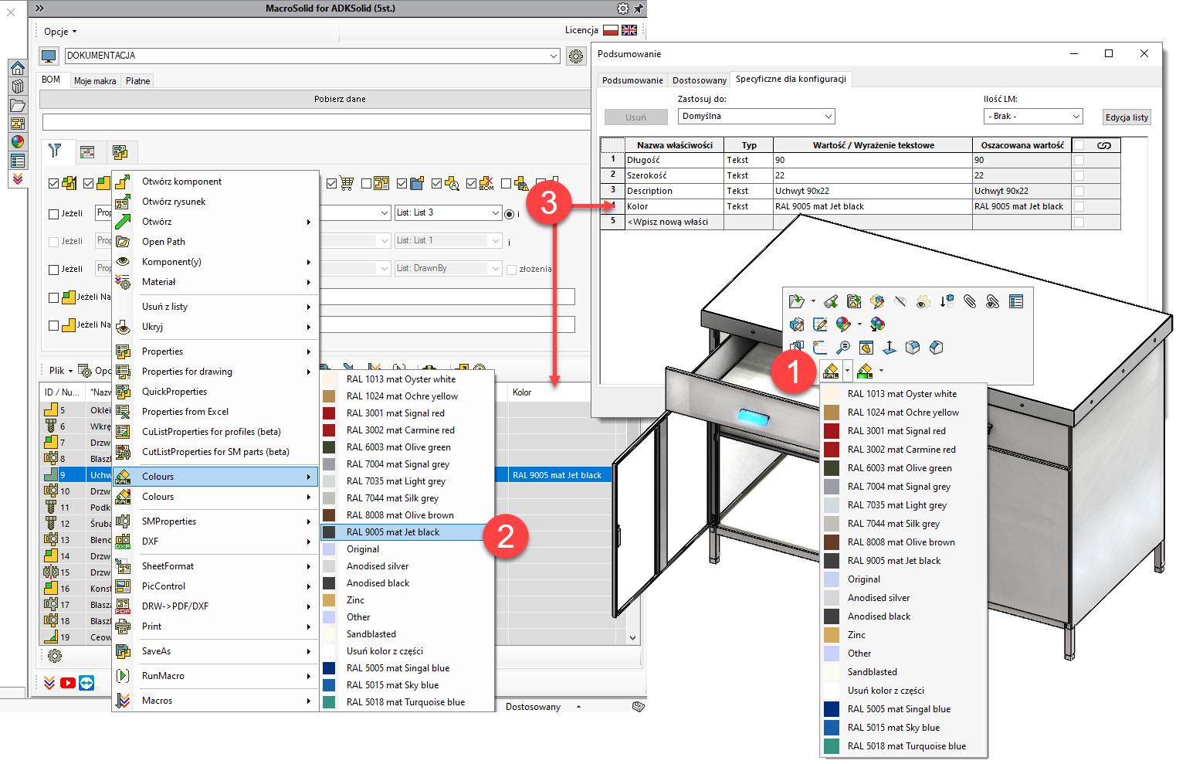Click the monitor icon beside DOKUMENTACJA

coord(49,56)
